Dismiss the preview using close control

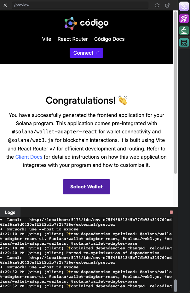5,5
